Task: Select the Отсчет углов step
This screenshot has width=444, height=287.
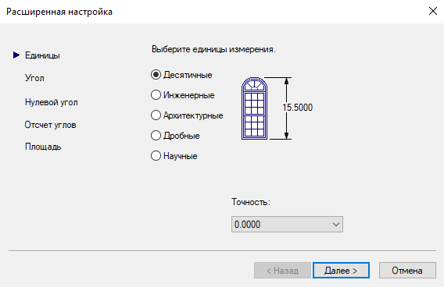Action: click(x=50, y=125)
